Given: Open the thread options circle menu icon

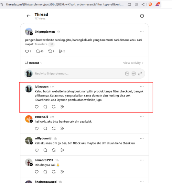Looking at the screenshot, I should tap(142, 16).
